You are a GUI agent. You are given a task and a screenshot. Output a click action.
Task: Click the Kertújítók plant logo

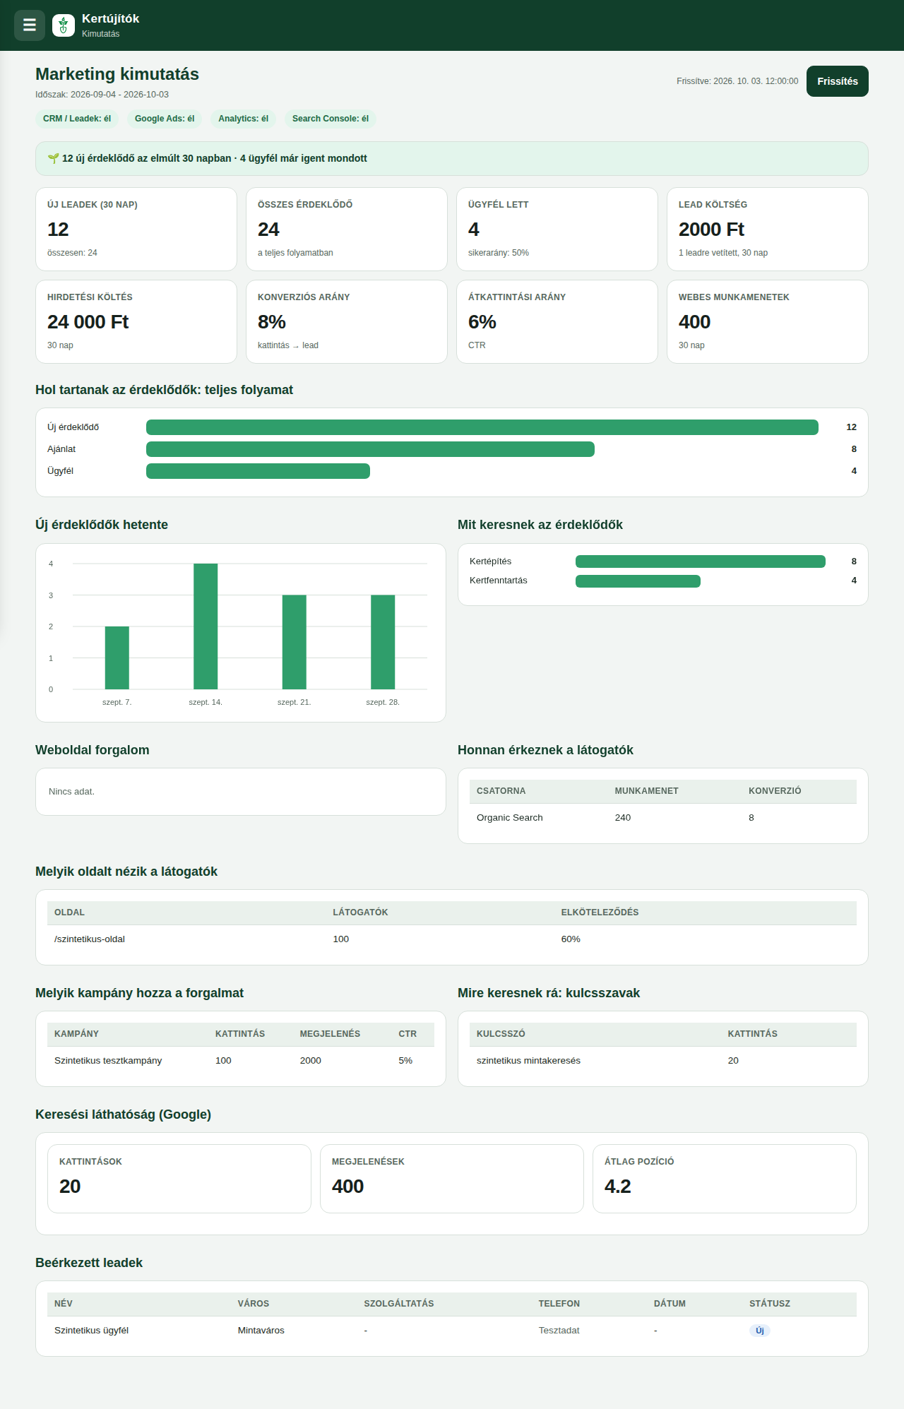64,25
